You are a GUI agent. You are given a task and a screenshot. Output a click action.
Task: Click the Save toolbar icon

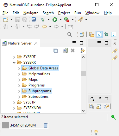pyautogui.click(x=17, y=20)
